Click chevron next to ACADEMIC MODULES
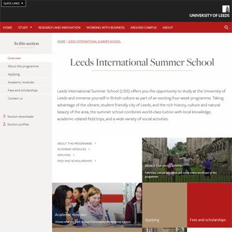This screenshot has width=232, height=232. (90, 149)
